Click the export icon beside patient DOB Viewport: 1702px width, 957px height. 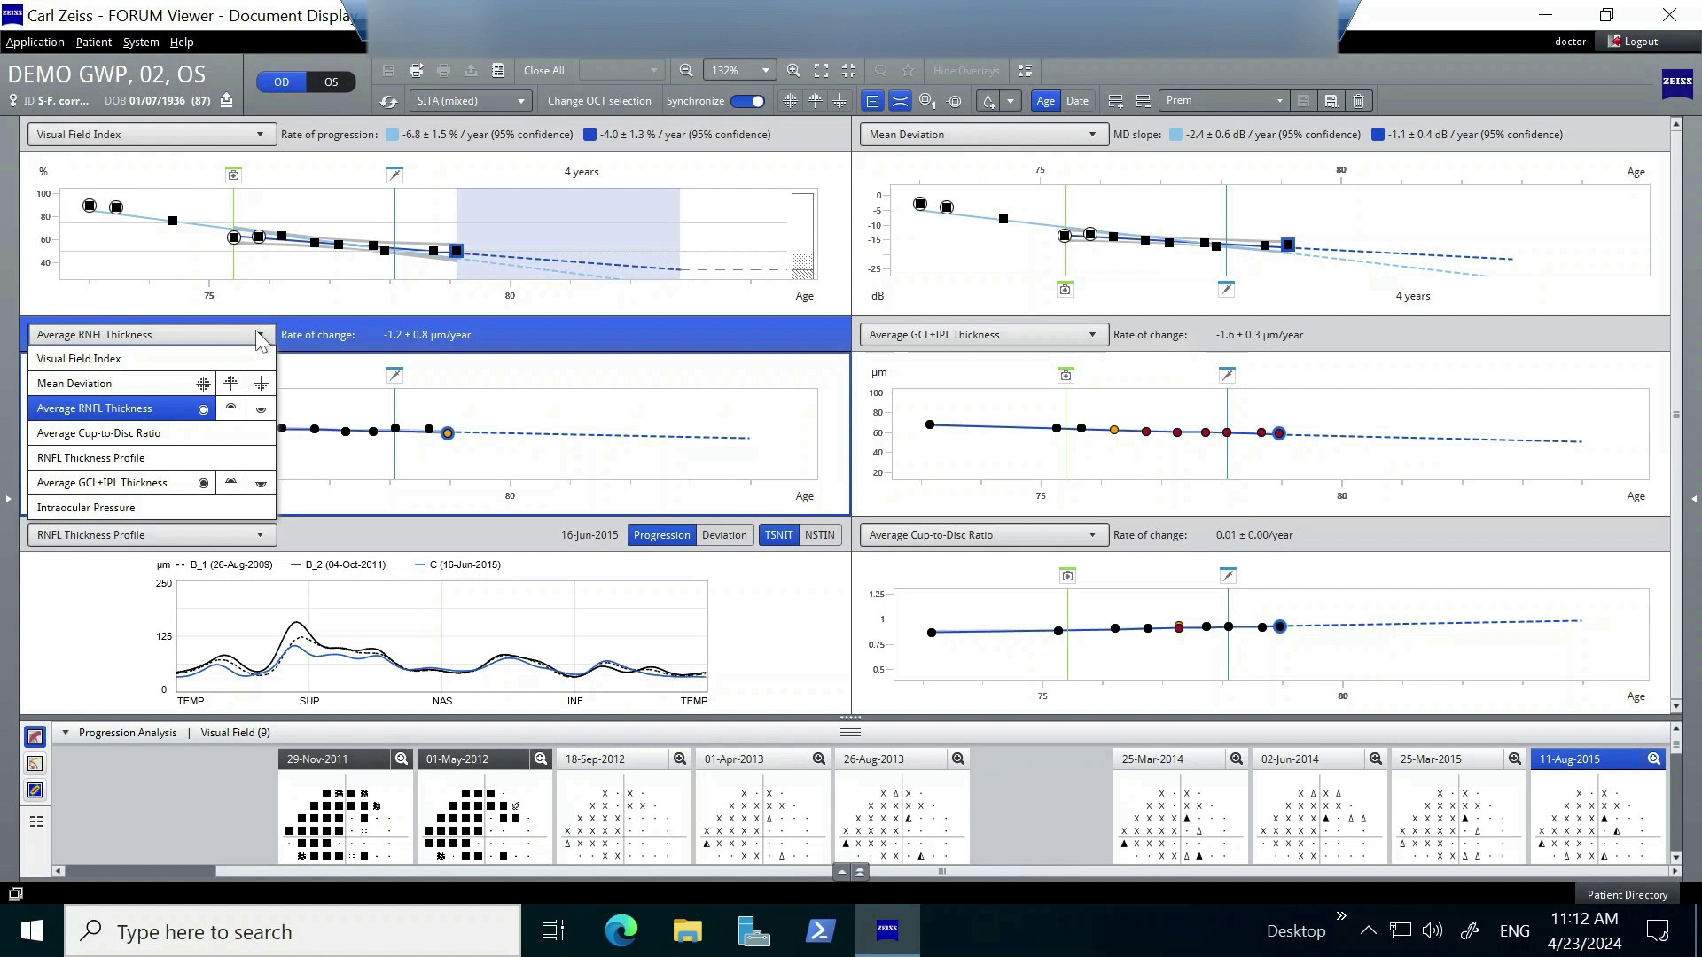pos(227,100)
